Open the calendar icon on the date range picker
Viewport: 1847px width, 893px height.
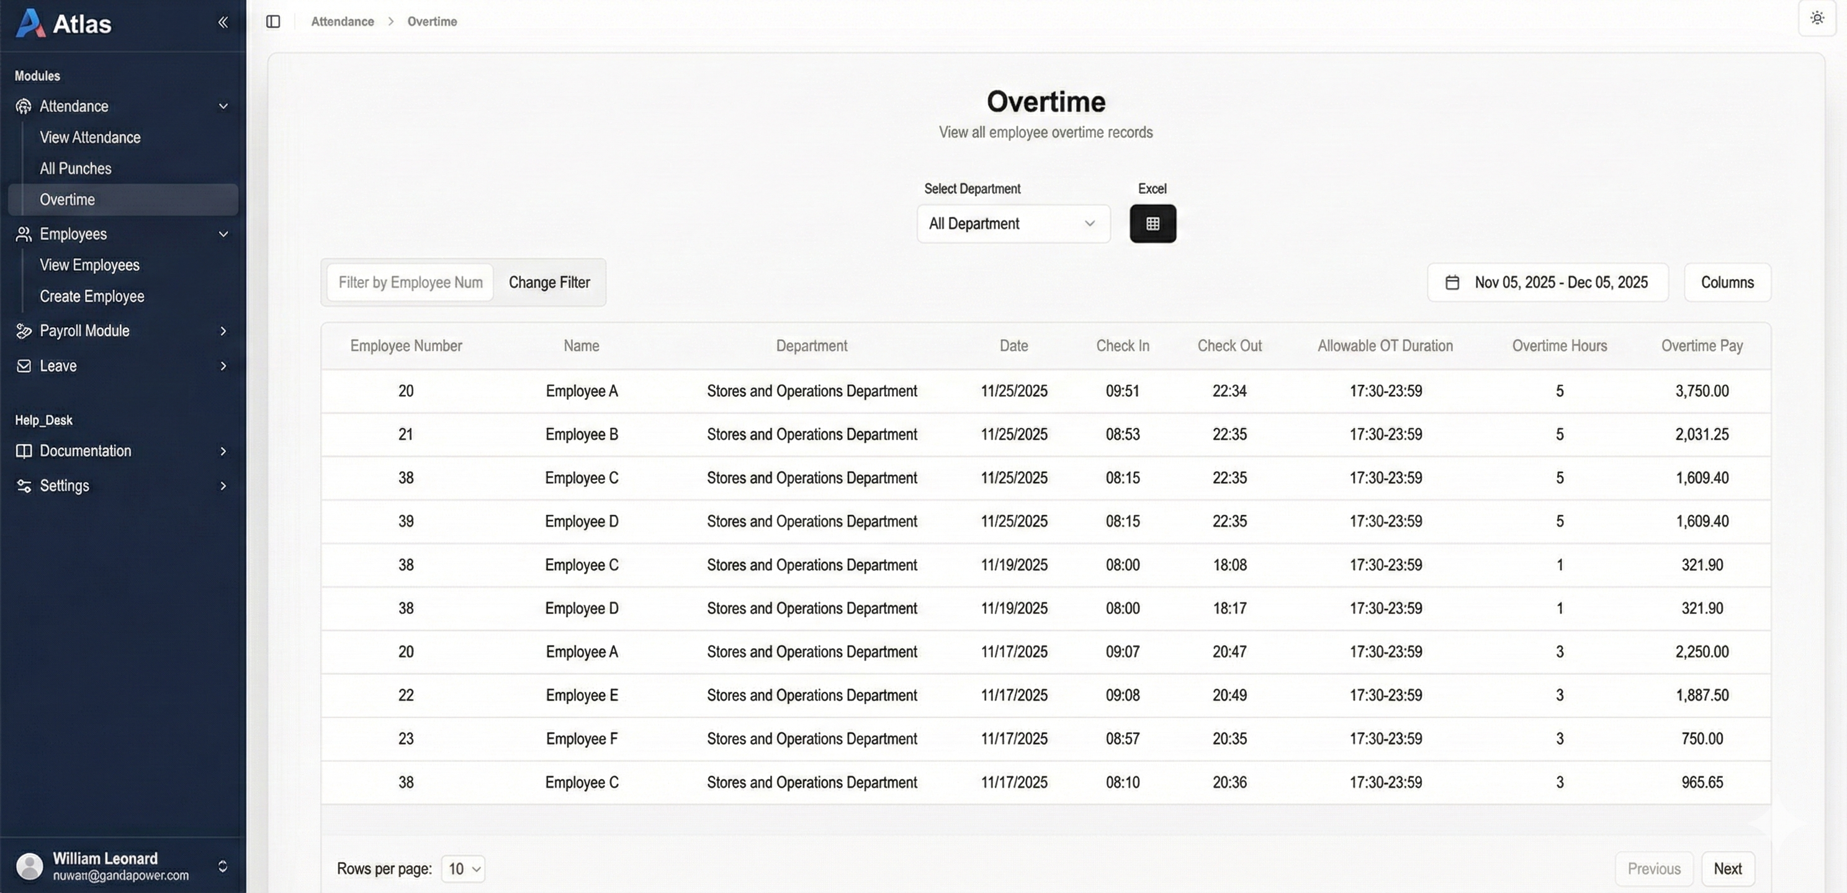[x=1453, y=282]
